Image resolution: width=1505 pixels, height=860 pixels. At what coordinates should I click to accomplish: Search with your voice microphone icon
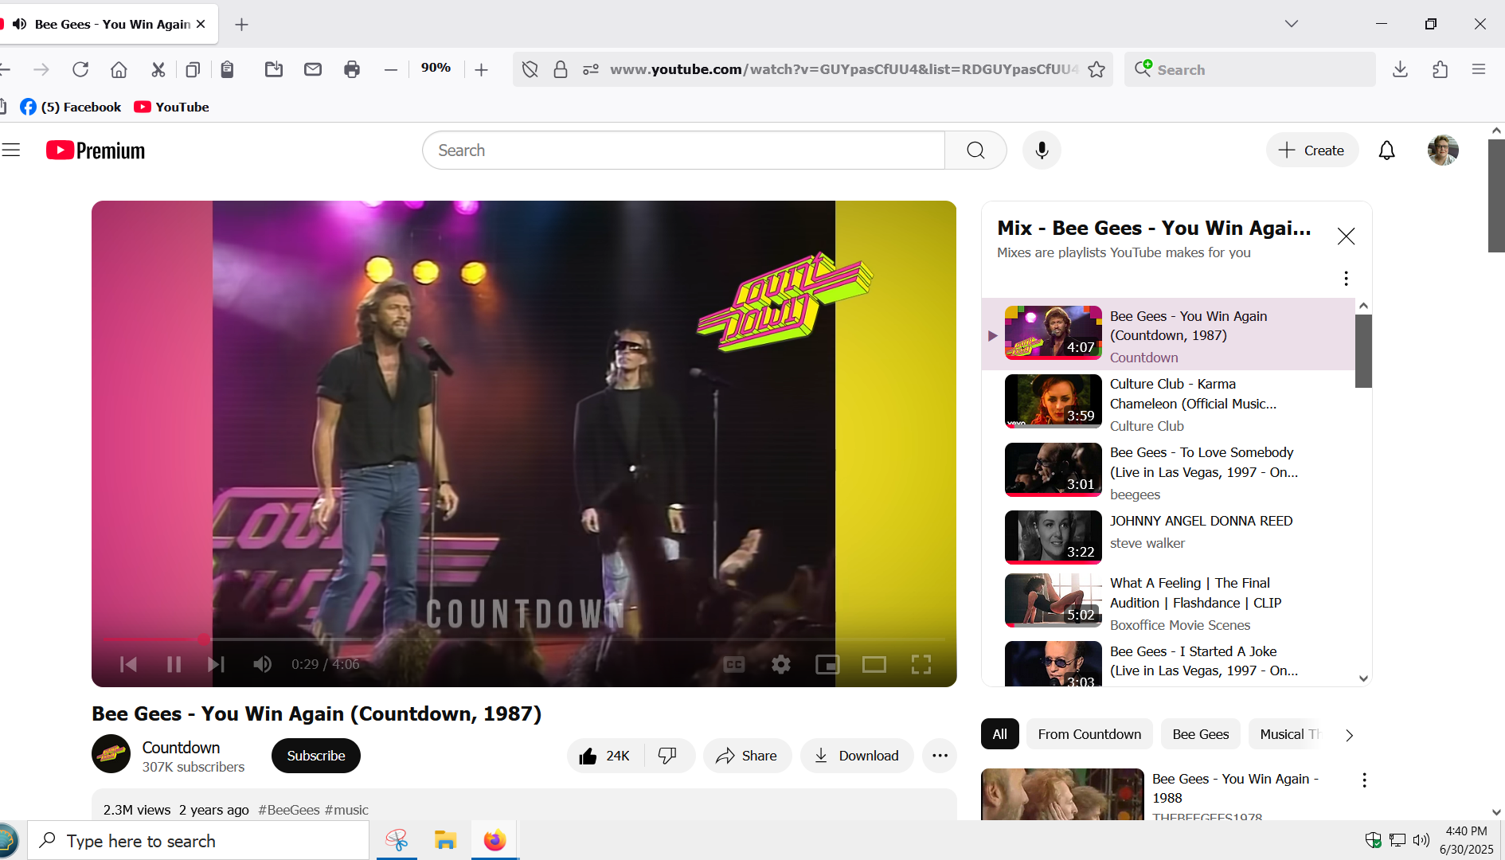(x=1042, y=150)
